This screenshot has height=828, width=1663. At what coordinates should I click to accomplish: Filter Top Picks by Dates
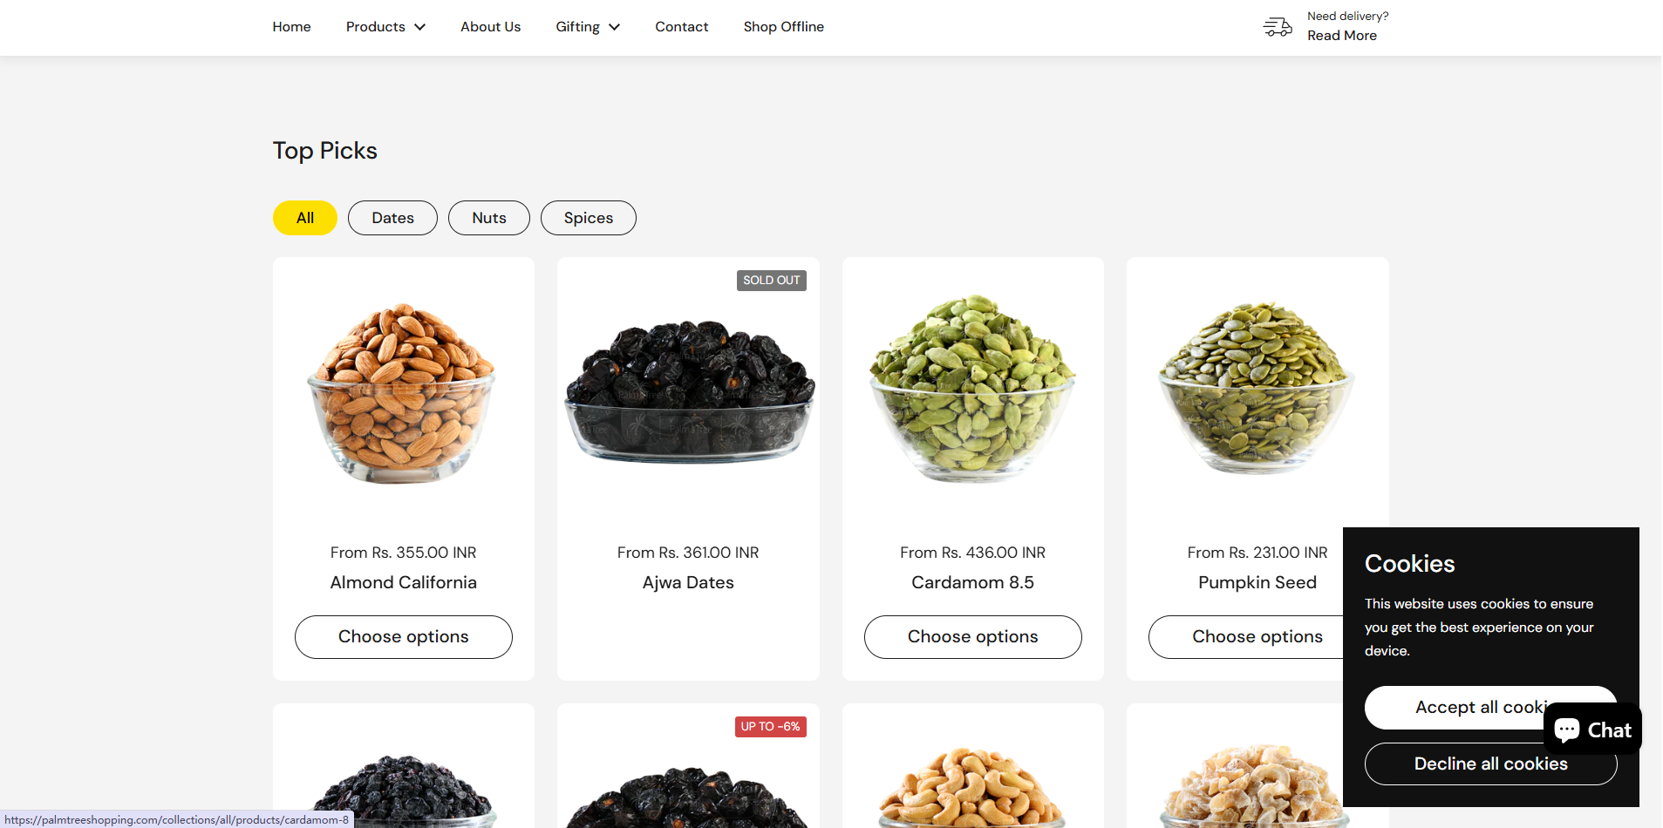click(392, 218)
